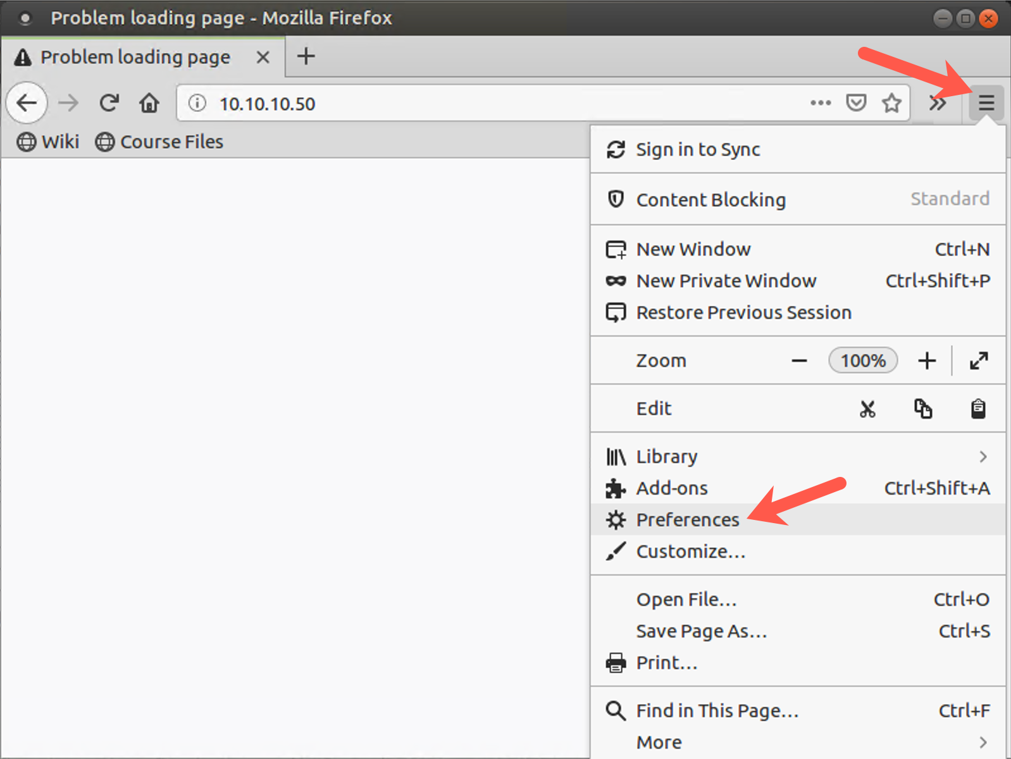Image resolution: width=1011 pixels, height=759 pixels.
Task: Close the Problem loading page tab
Action: tap(263, 58)
